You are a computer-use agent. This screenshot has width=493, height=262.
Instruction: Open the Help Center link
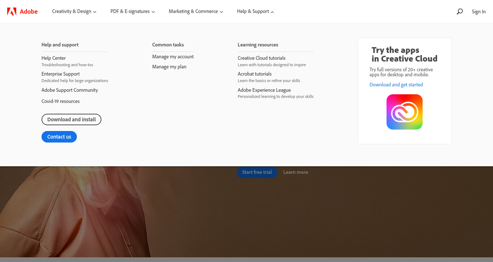click(x=53, y=58)
